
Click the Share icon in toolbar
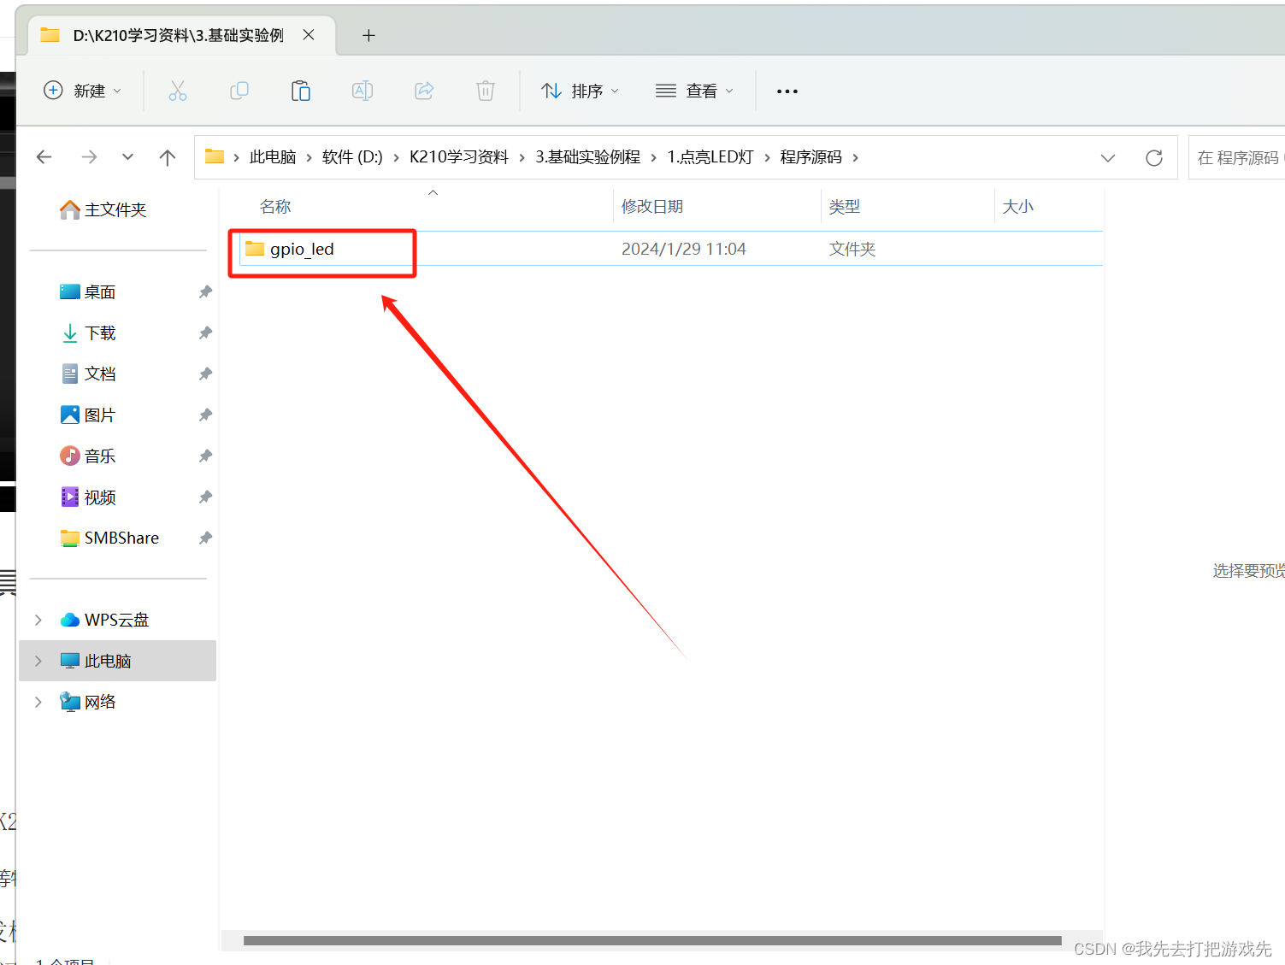[424, 91]
